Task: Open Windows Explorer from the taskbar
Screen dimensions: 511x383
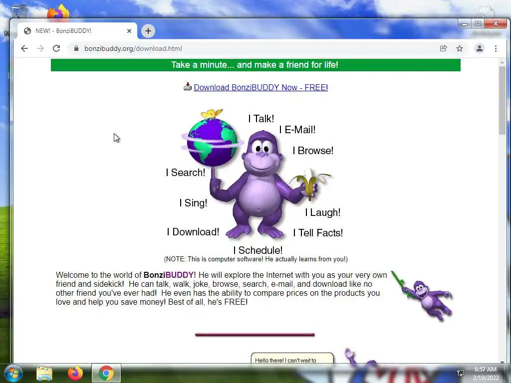Action: [x=44, y=374]
